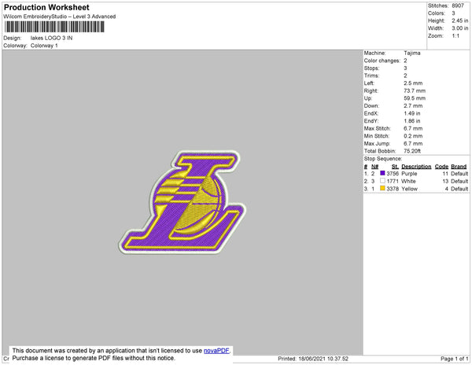Click the Up value 59.5 mm
Viewport: 472px width, 365px height.
point(415,98)
